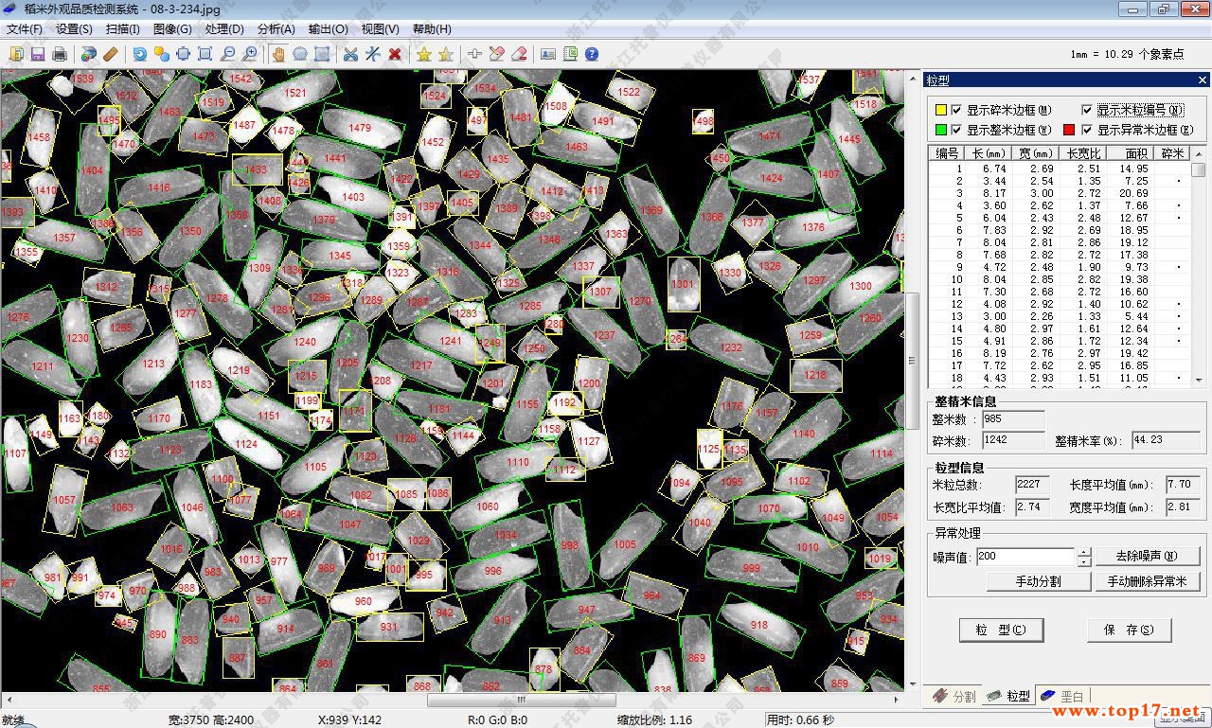1212x728 pixels.
Task: Click the 手动分割 button
Action: click(x=1039, y=581)
